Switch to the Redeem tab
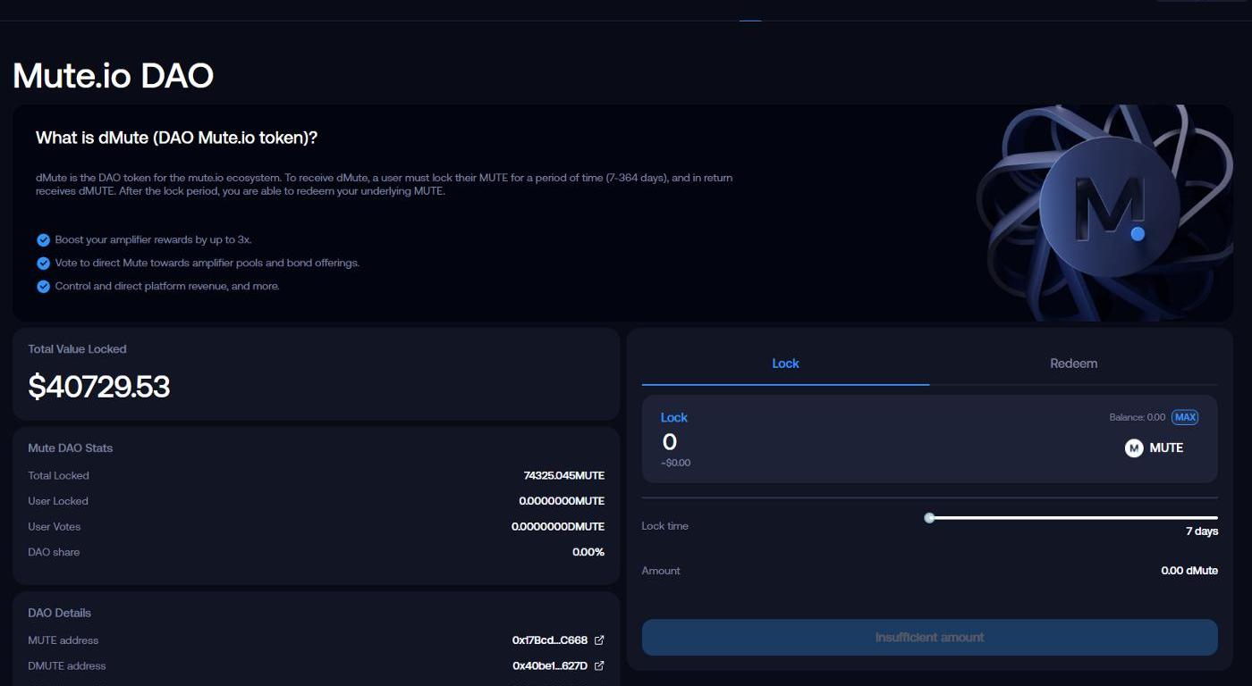Viewport: 1252px width, 686px height. click(x=1073, y=364)
